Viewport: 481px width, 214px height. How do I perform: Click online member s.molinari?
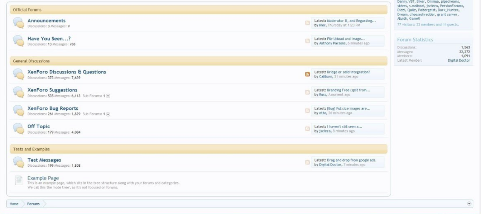point(417,6)
